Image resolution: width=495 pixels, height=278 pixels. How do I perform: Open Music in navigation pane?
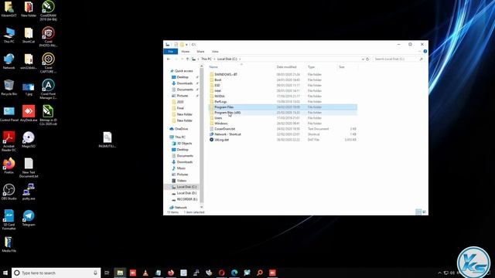[181, 168]
